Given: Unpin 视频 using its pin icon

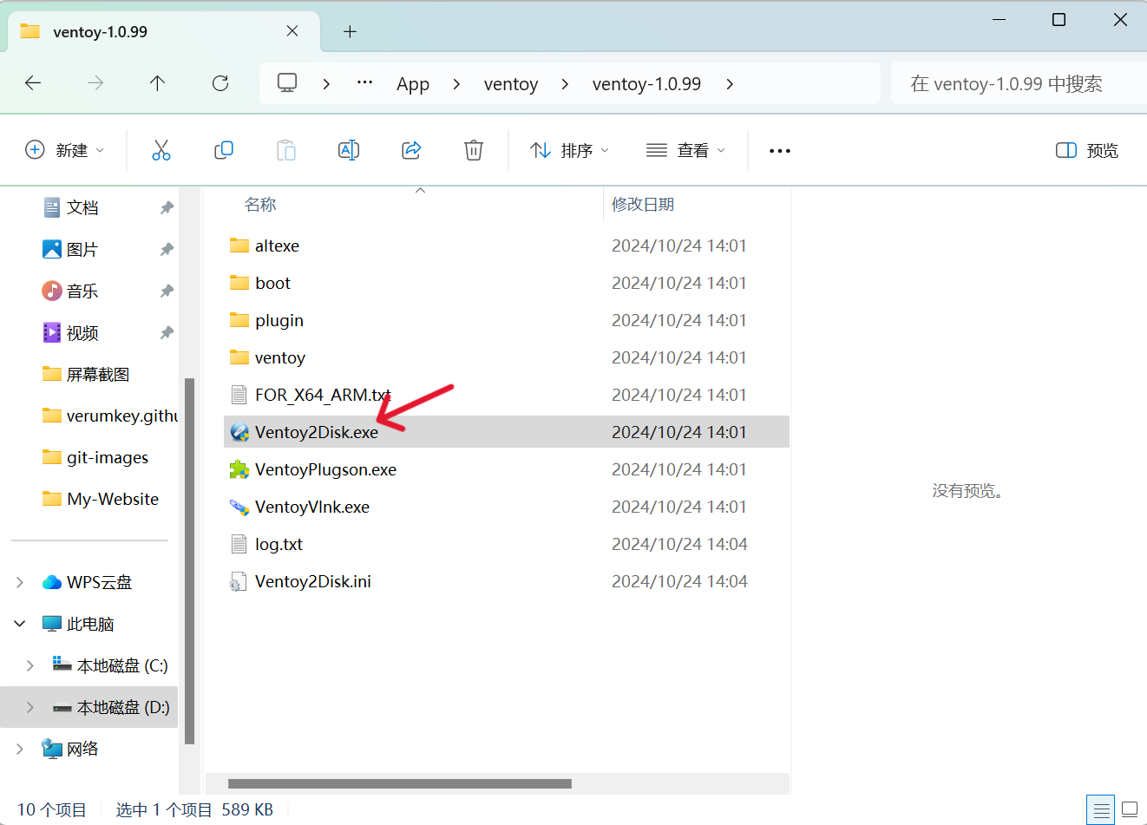Looking at the screenshot, I should [x=167, y=332].
